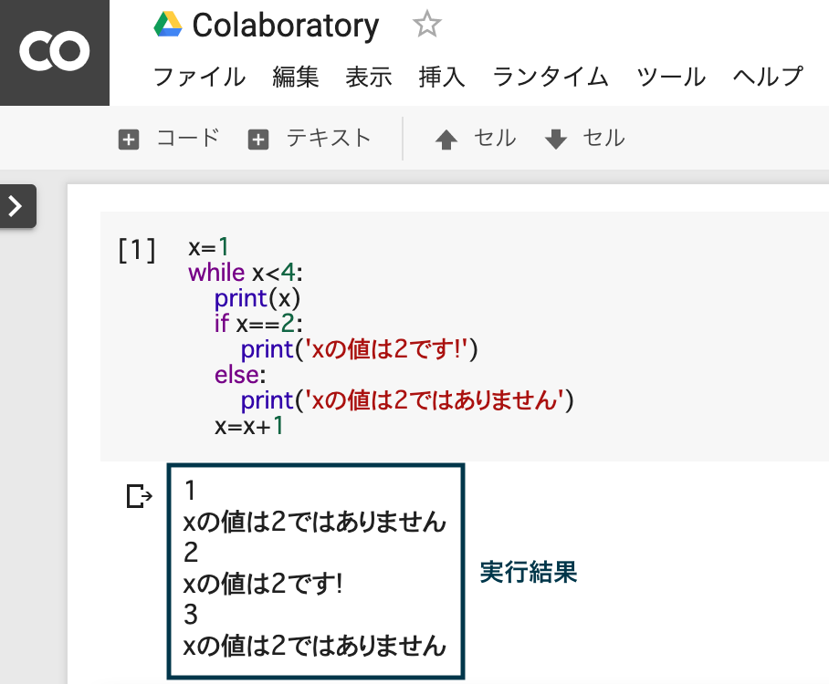
Task: Click the Colaboratory notebook title
Action: (x=285, y=26)
